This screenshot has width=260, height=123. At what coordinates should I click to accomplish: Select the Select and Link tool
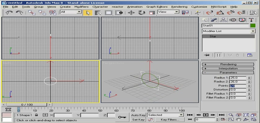tap(32, 13)
